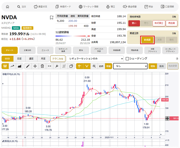Go to the home icon

click(7, 6)
